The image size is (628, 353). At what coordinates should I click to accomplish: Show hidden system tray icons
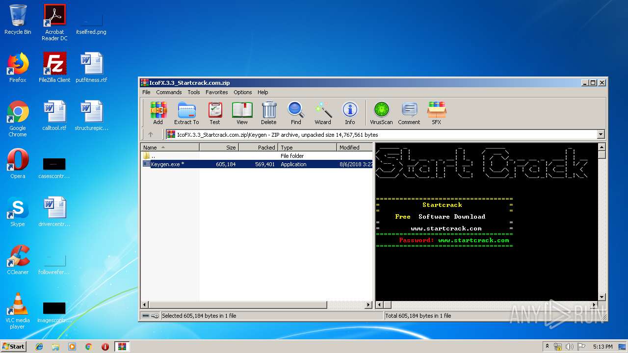[547, 346]
